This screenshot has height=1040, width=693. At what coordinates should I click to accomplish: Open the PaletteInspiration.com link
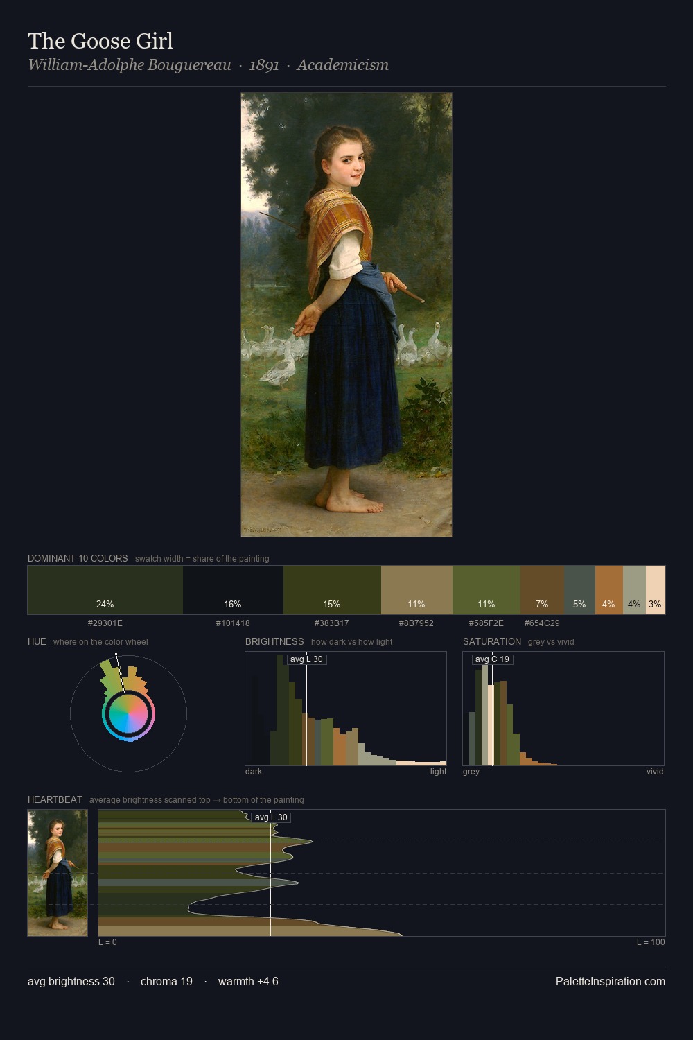(611, 982)
